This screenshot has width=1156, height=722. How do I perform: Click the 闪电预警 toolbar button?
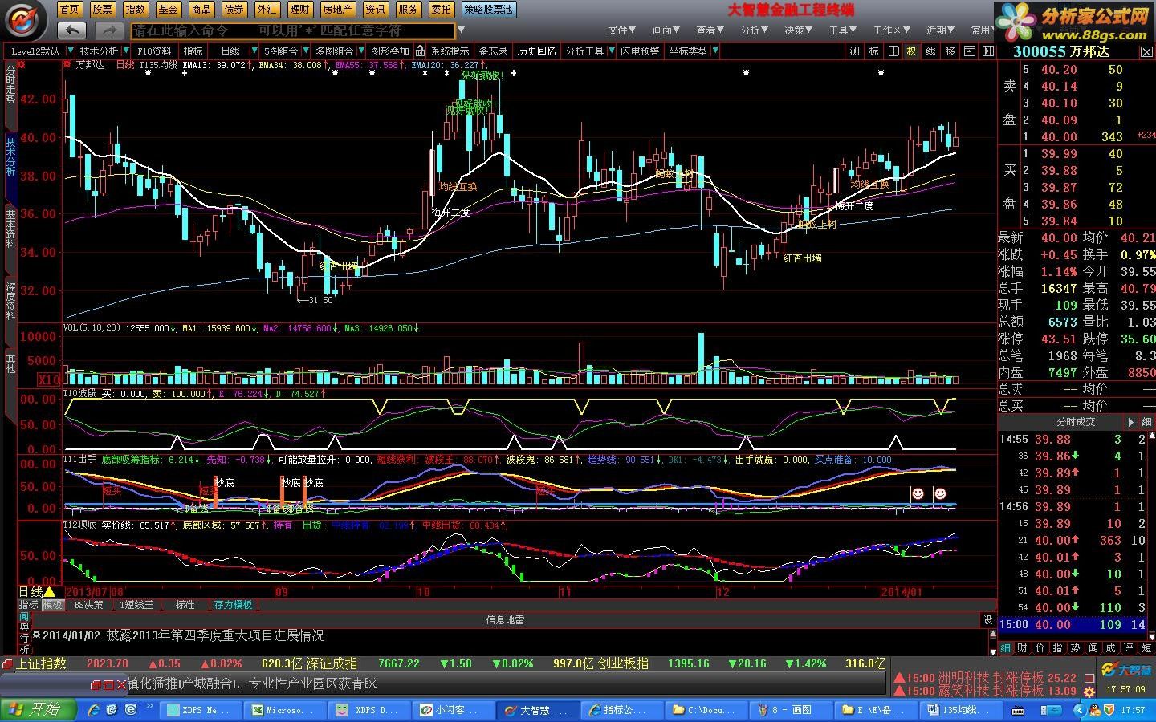(640, 51)
